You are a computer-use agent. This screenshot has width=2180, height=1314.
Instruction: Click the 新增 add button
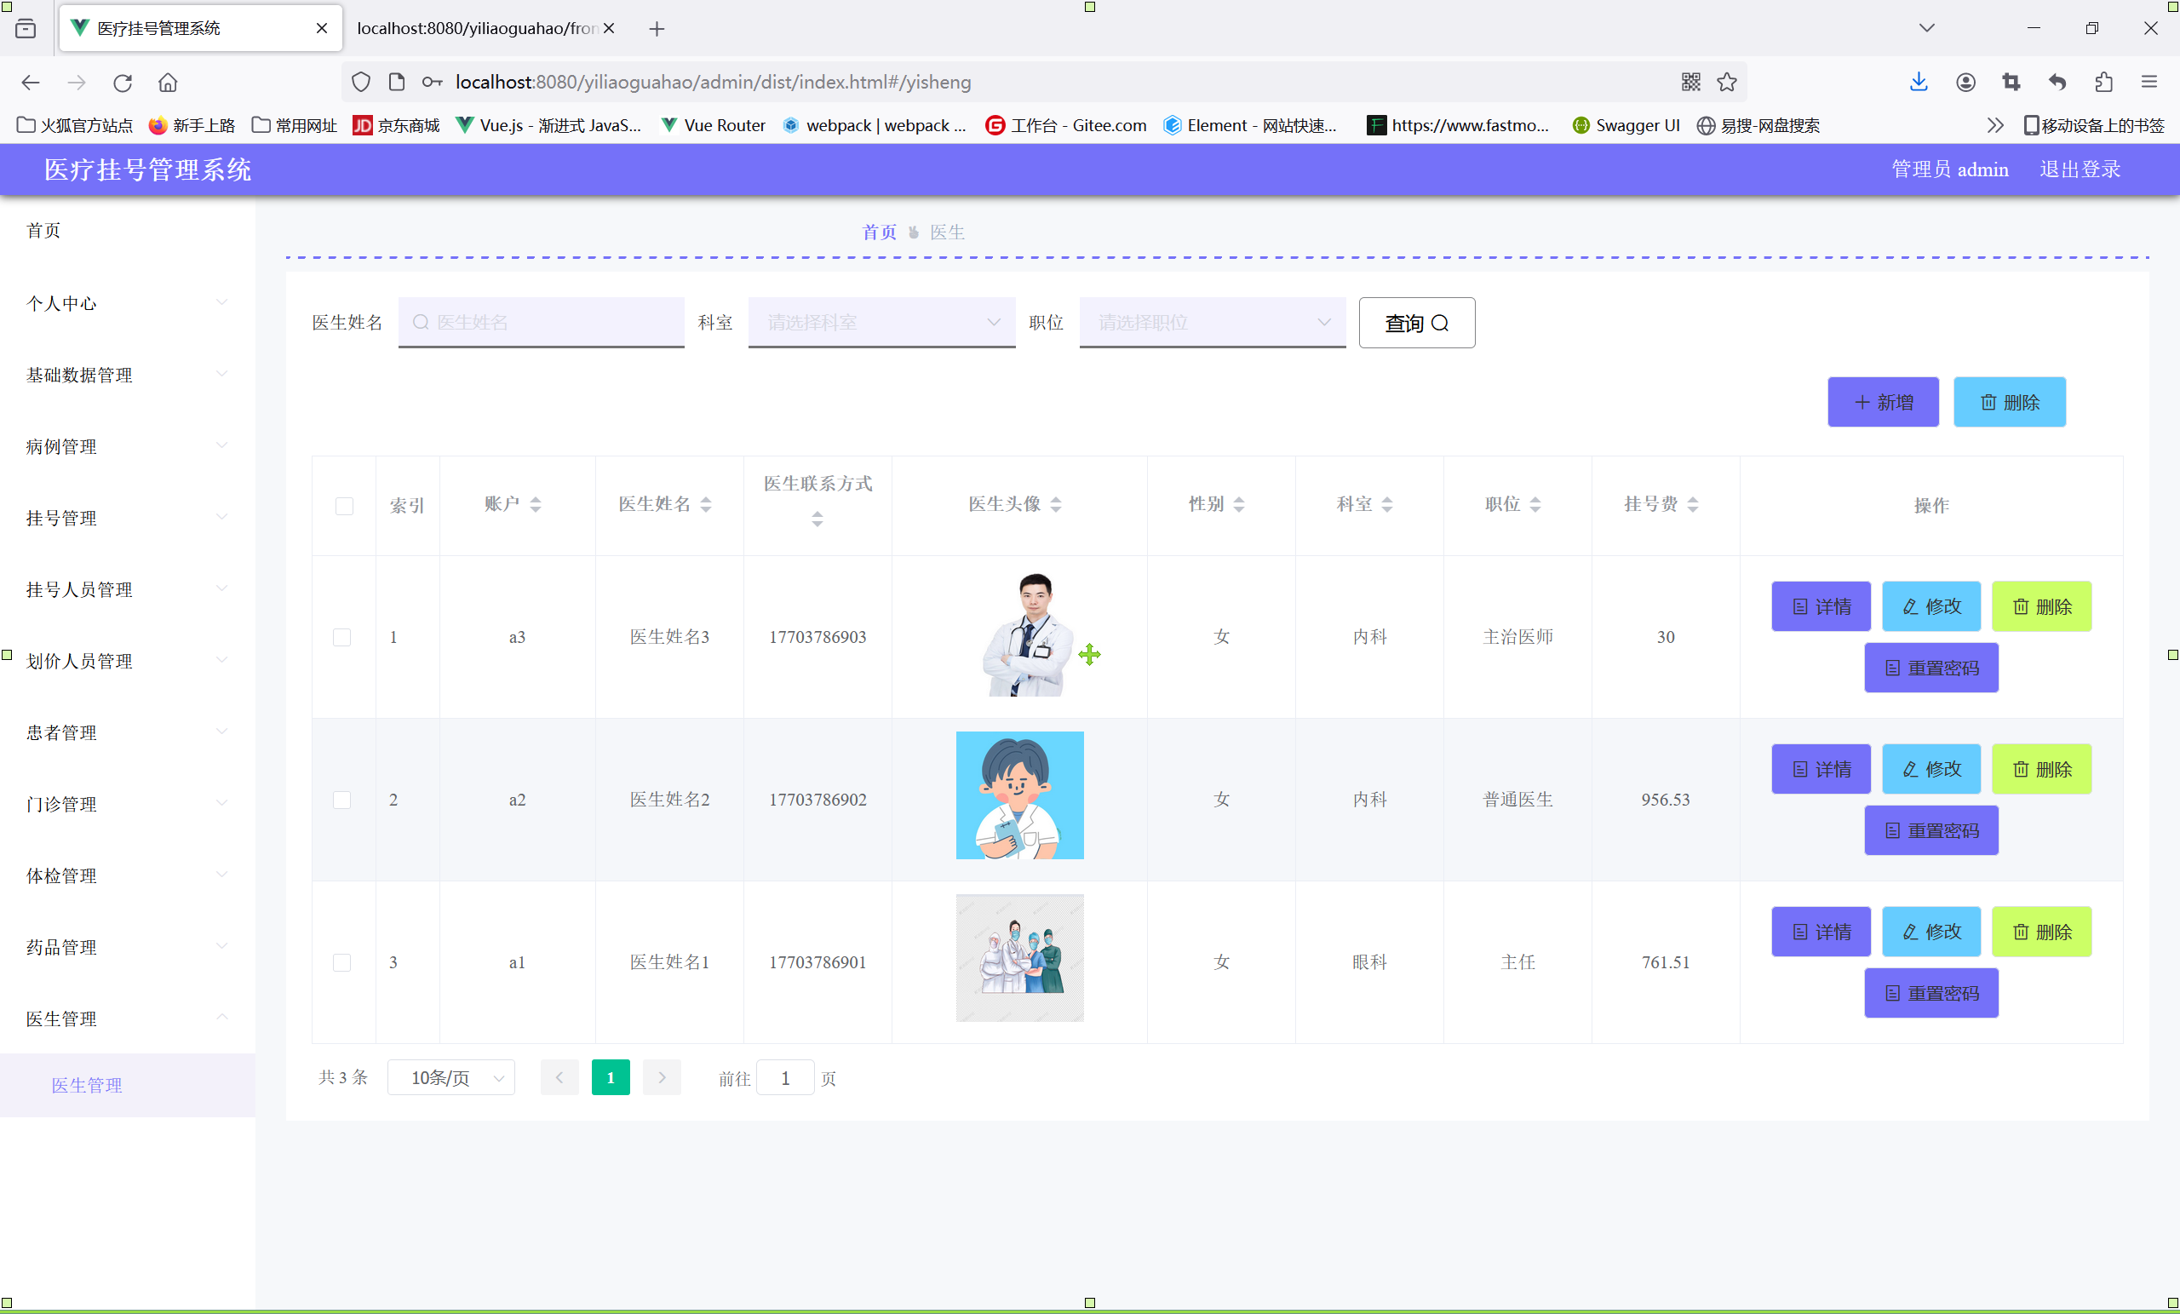coord(1883,403)
